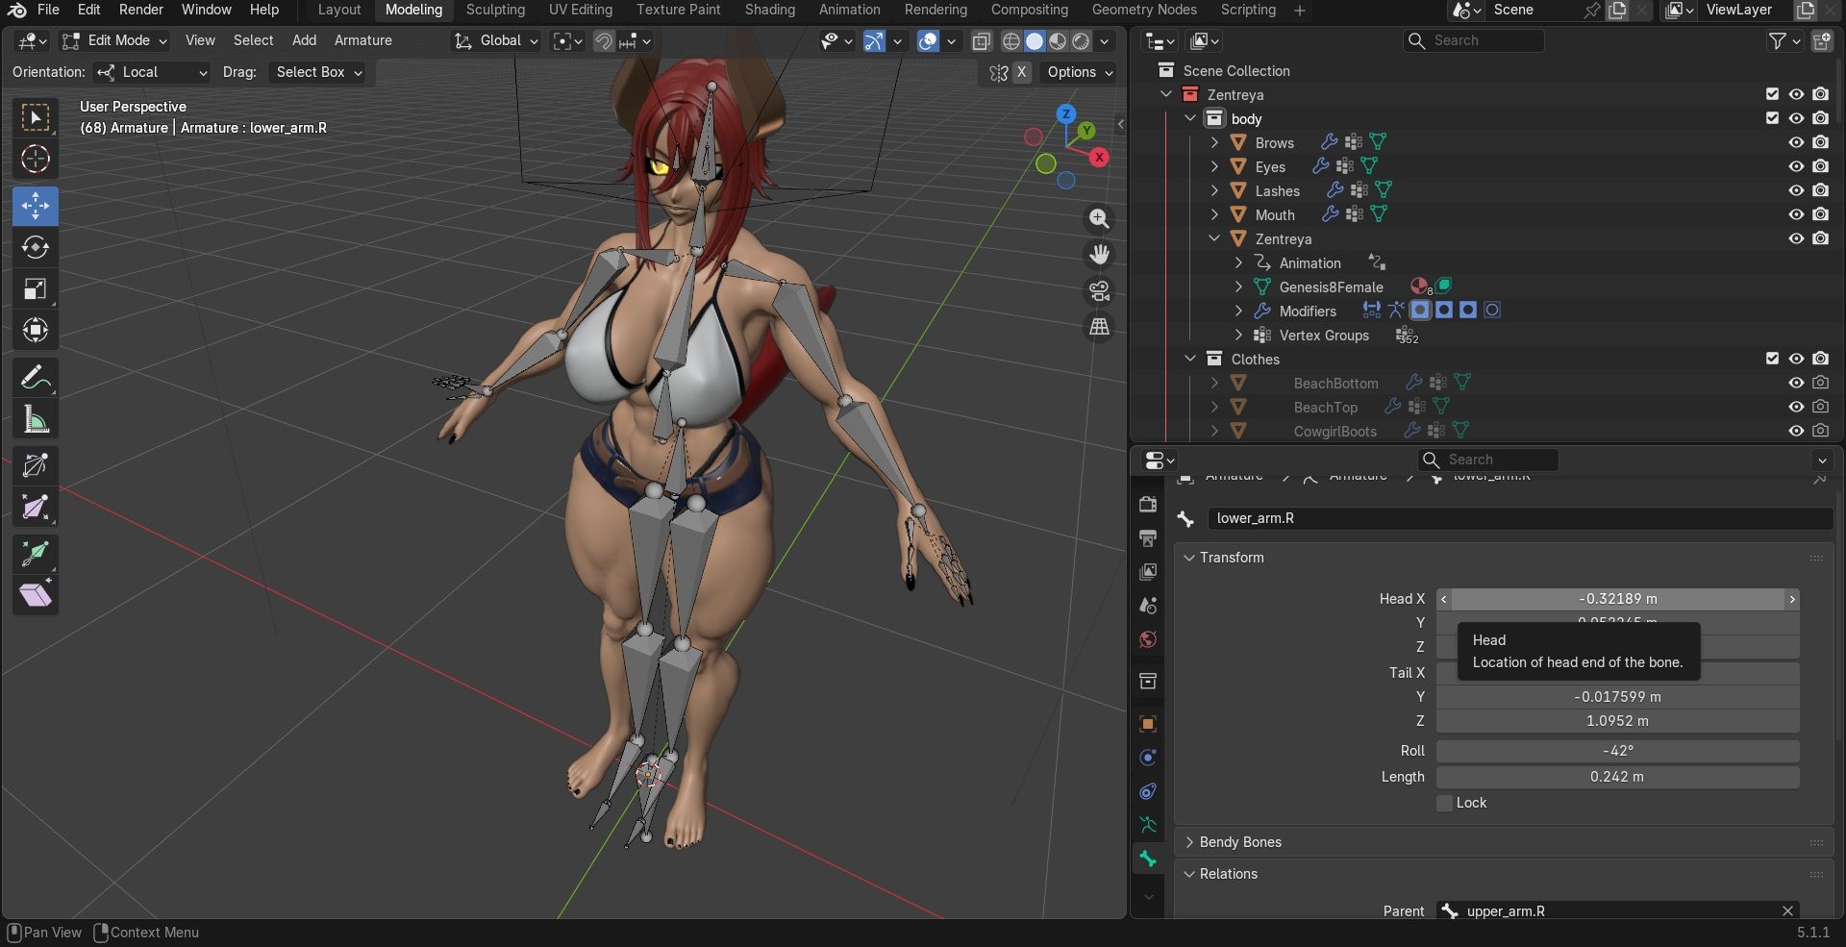Toggle snapping magnet in viewport header
Screen dimensions: 1846x947
604,40
